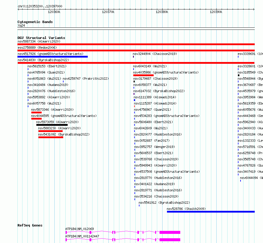This screenshot has width=263, height=243.
Task: Select the blue nsv528786 Shaikh2009 bar
Action: click(x=211, y=212)
